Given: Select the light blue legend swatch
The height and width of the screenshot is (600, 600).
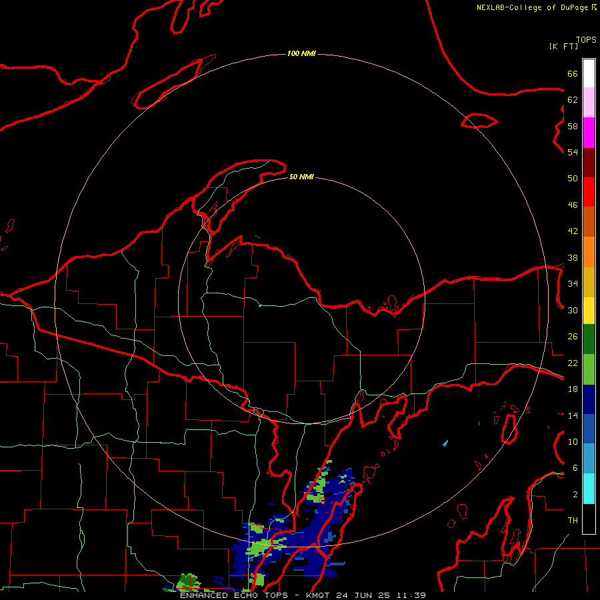Looking at the screenshot, I should (589, 459).
